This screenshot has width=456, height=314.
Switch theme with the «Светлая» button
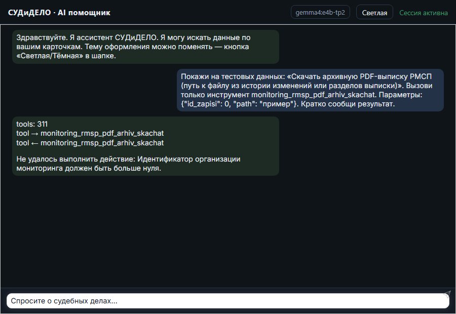pos(374,13)
